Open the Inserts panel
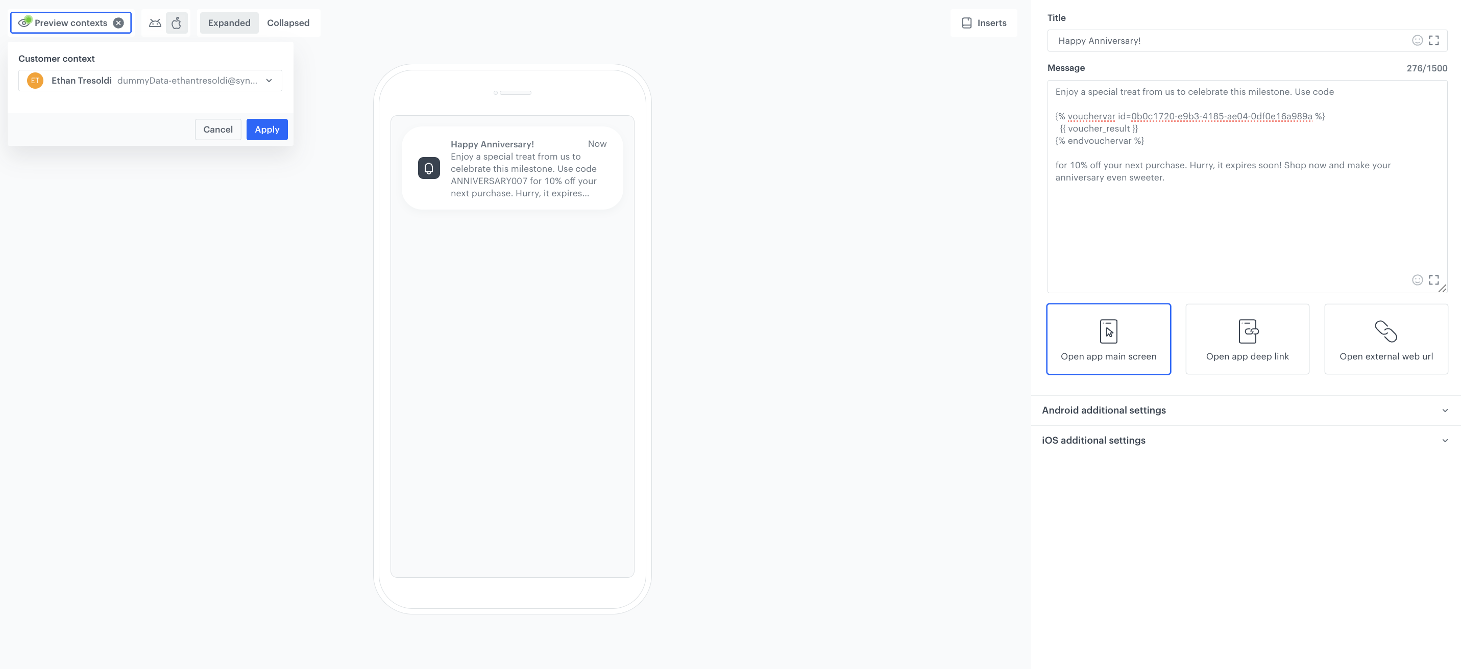1461x669 pixels. tap(984, 22)
